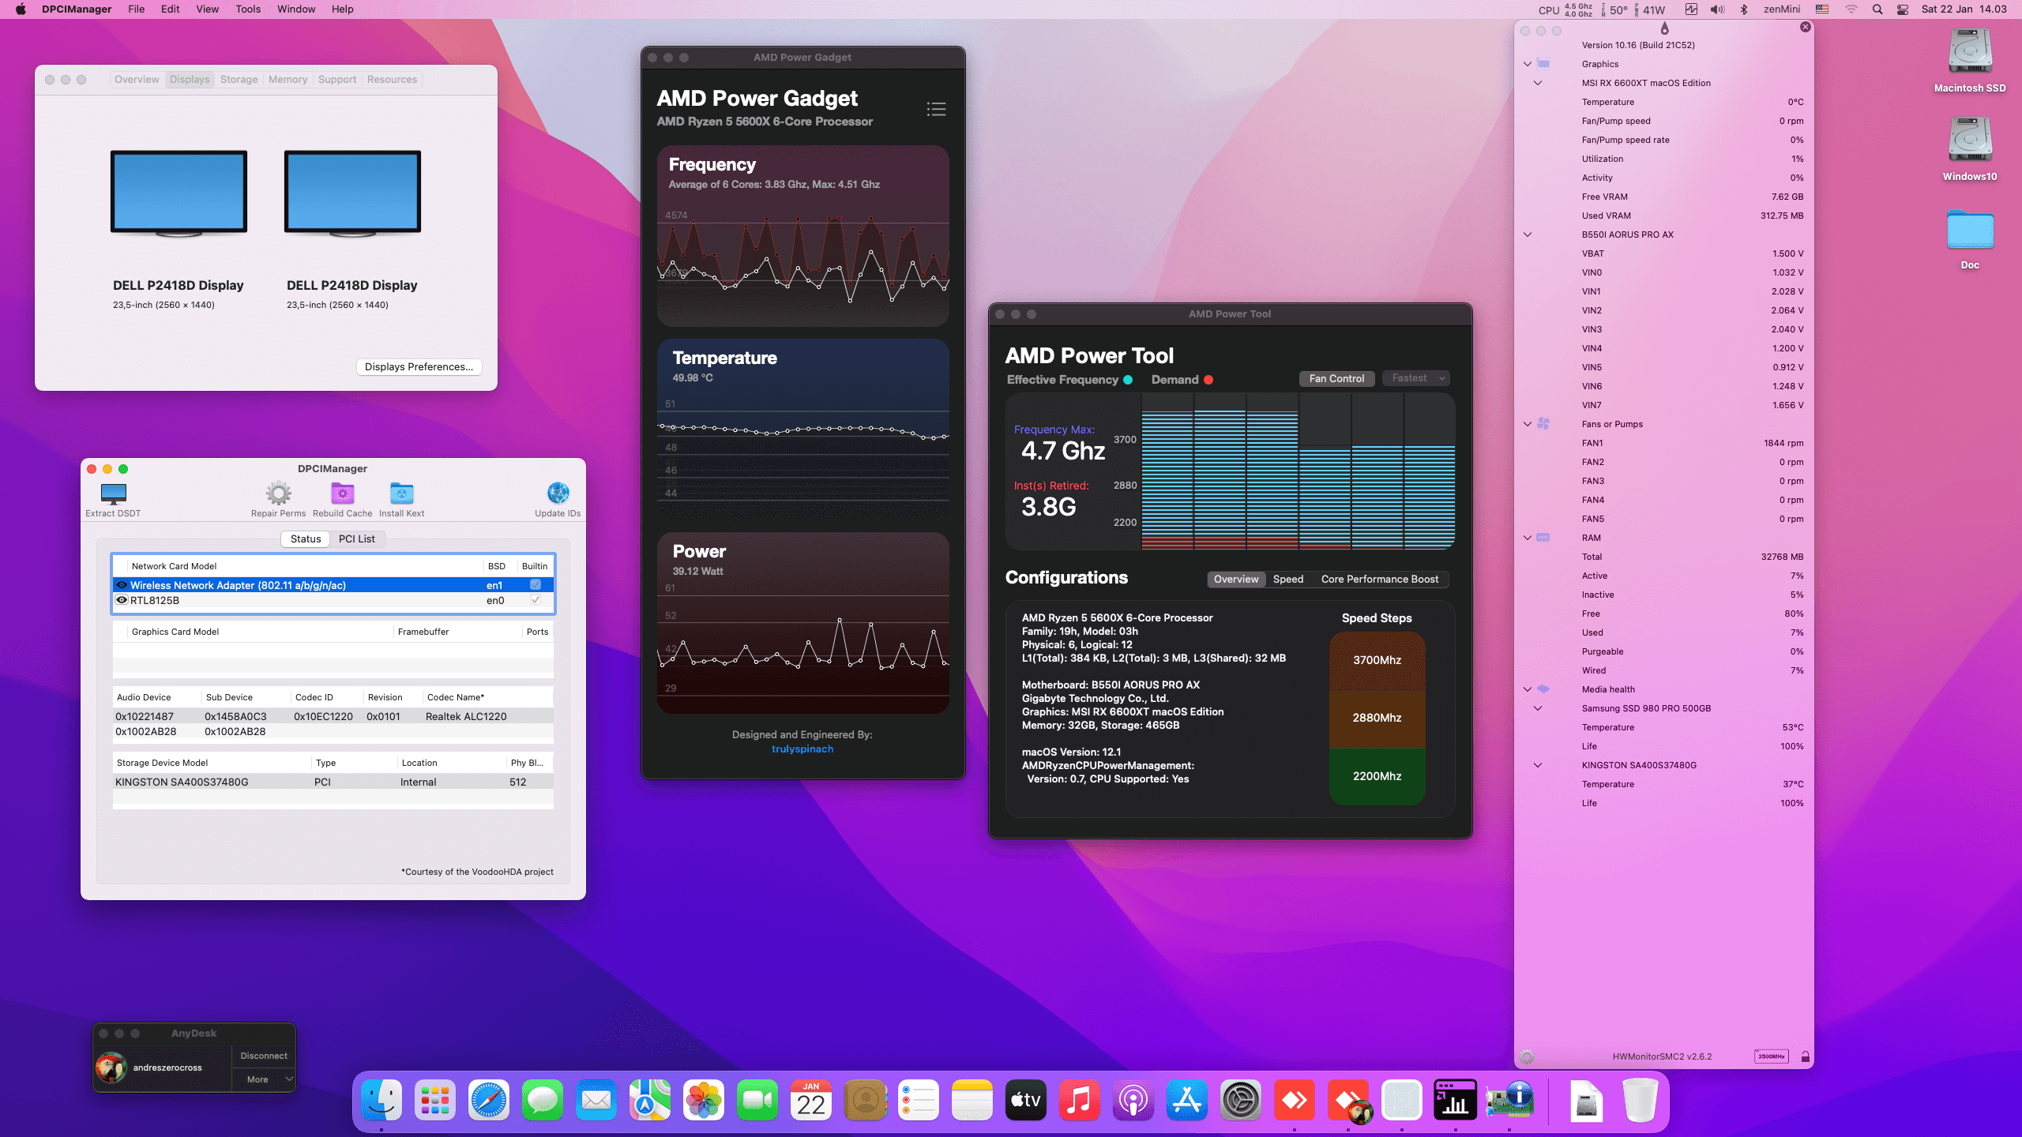Select Overview tab in AMD Power Tool Configurations
The width and height of the screenshot is (2022, 1137).
pyautogui.click(x=1236, y=579)
